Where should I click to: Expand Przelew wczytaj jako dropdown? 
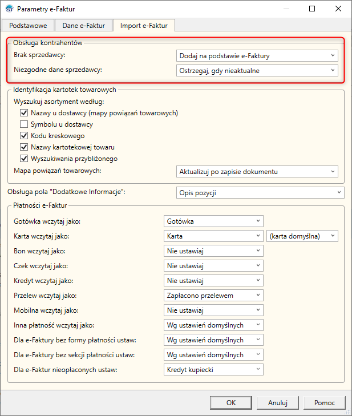213,295
